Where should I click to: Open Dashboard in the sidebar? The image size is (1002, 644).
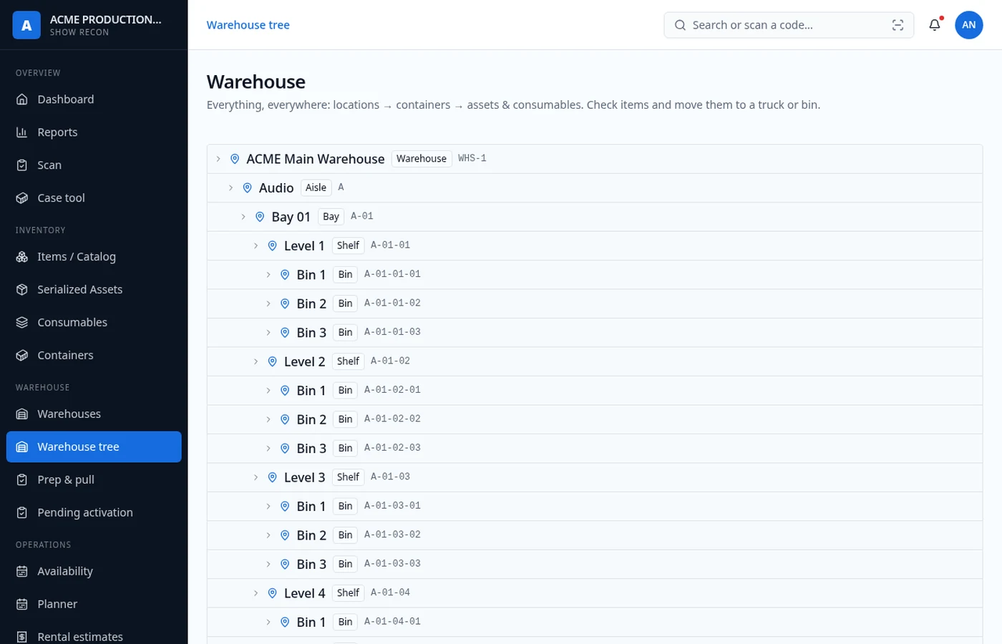point(94,99)
